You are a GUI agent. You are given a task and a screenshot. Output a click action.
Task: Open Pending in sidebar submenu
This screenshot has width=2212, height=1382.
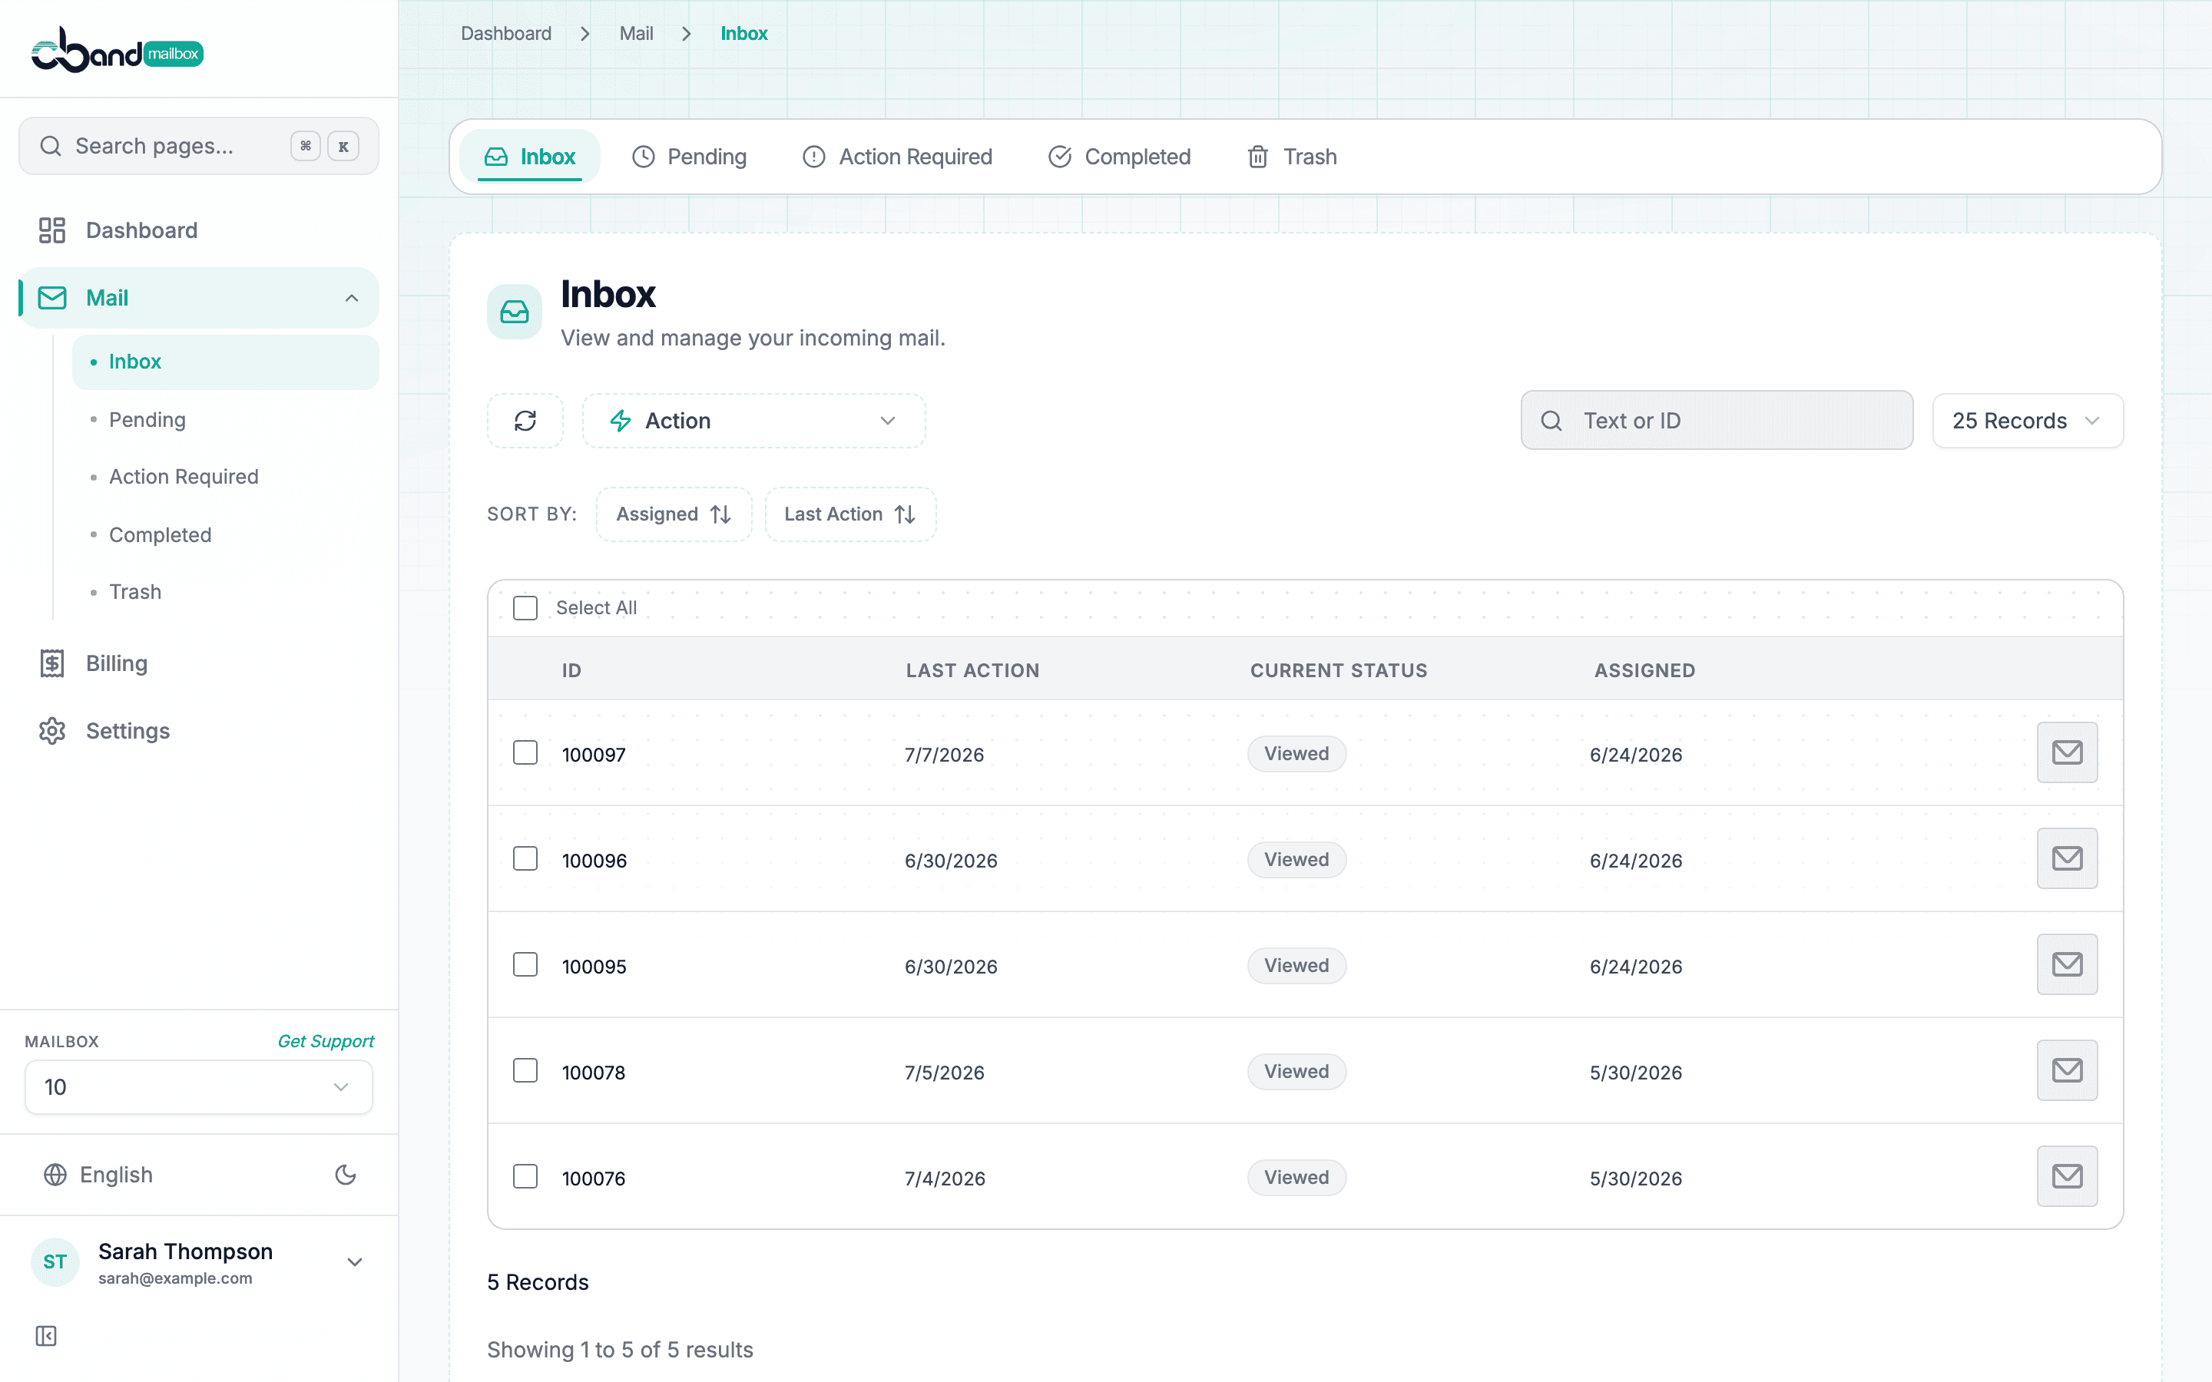(x=225, y=419)
